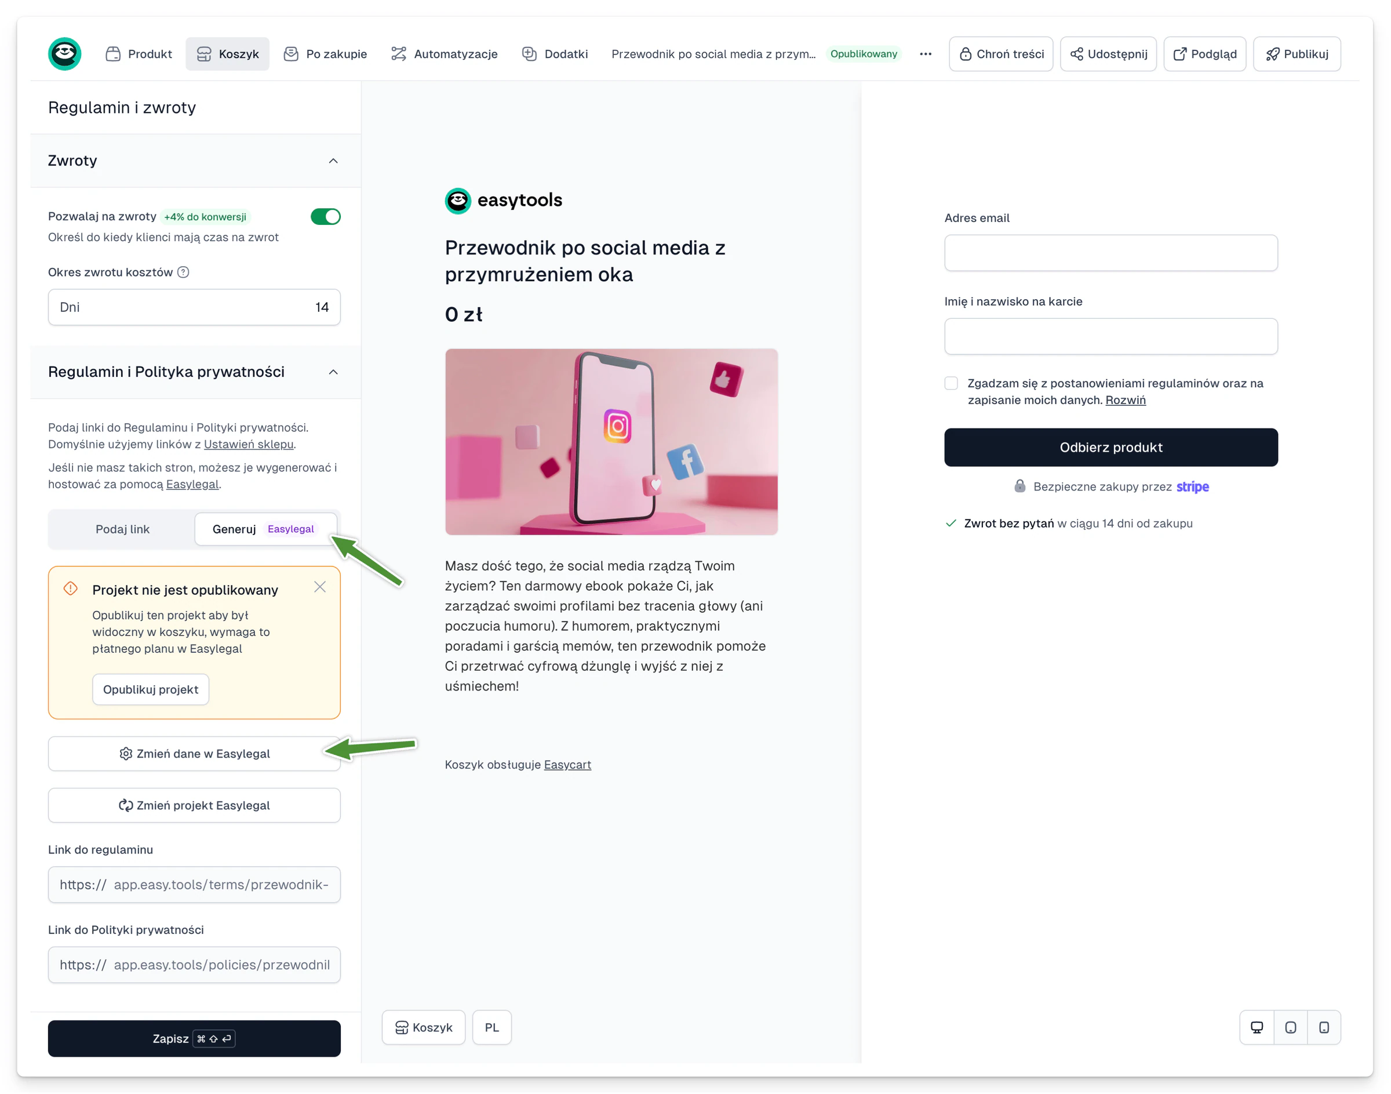
Task: Click the Udostępnij button
Action: tap(1108, 54)
